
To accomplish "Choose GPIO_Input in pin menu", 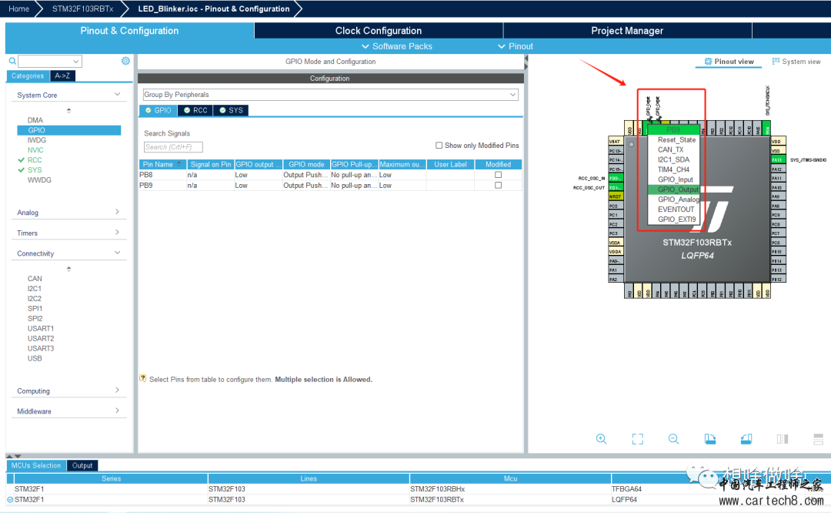I will 673,179.
